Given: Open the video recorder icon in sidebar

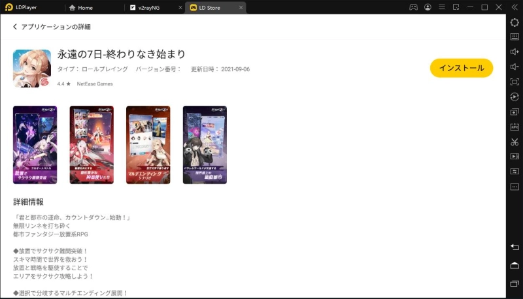Looking at the screenshot, I should [x=515, y=157].
